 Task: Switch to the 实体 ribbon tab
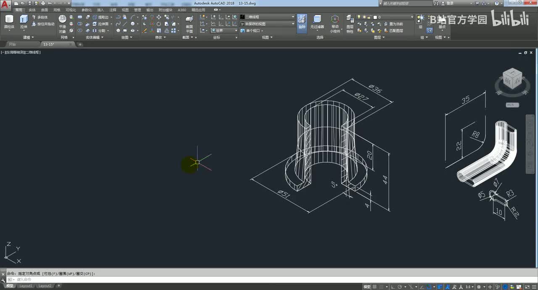32,10
